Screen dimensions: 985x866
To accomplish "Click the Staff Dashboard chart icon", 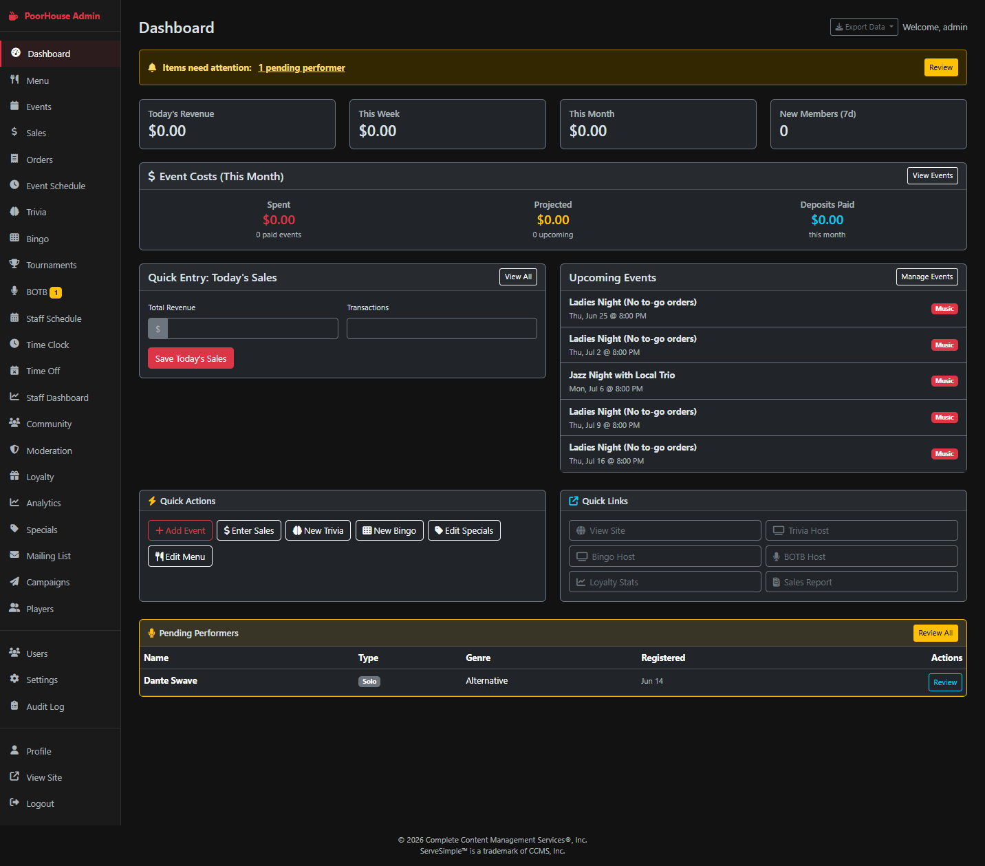I will click(14, 397).
